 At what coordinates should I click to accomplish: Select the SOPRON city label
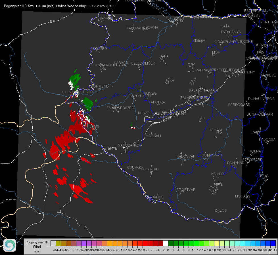click(104, 18)
